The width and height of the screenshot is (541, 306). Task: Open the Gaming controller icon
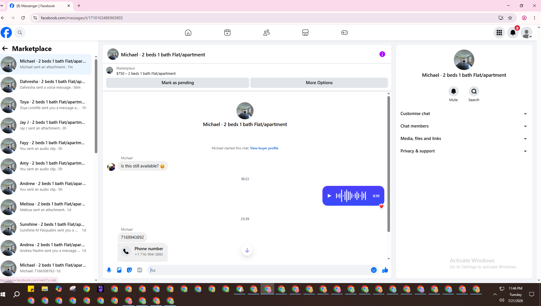(x=344, y=33)
